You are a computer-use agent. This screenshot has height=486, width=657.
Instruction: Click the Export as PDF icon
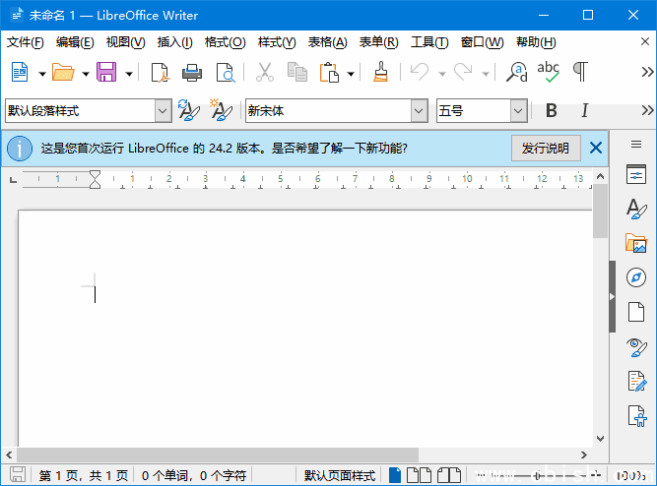tap(160, 72)
